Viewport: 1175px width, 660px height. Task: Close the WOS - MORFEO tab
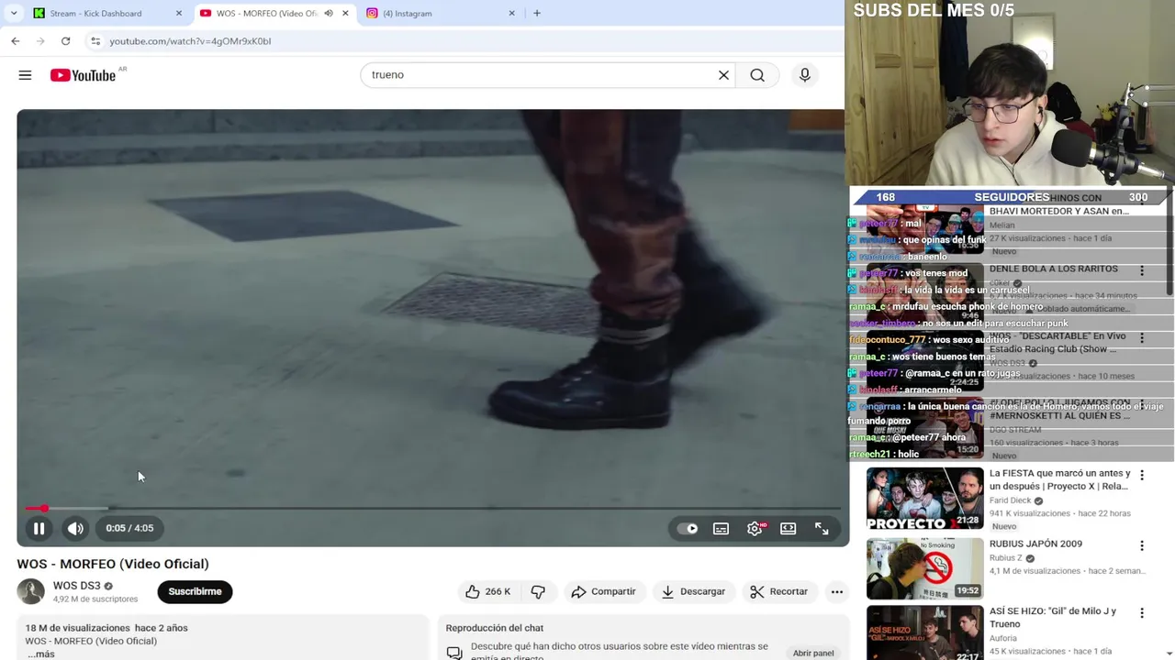pos(345,13)
